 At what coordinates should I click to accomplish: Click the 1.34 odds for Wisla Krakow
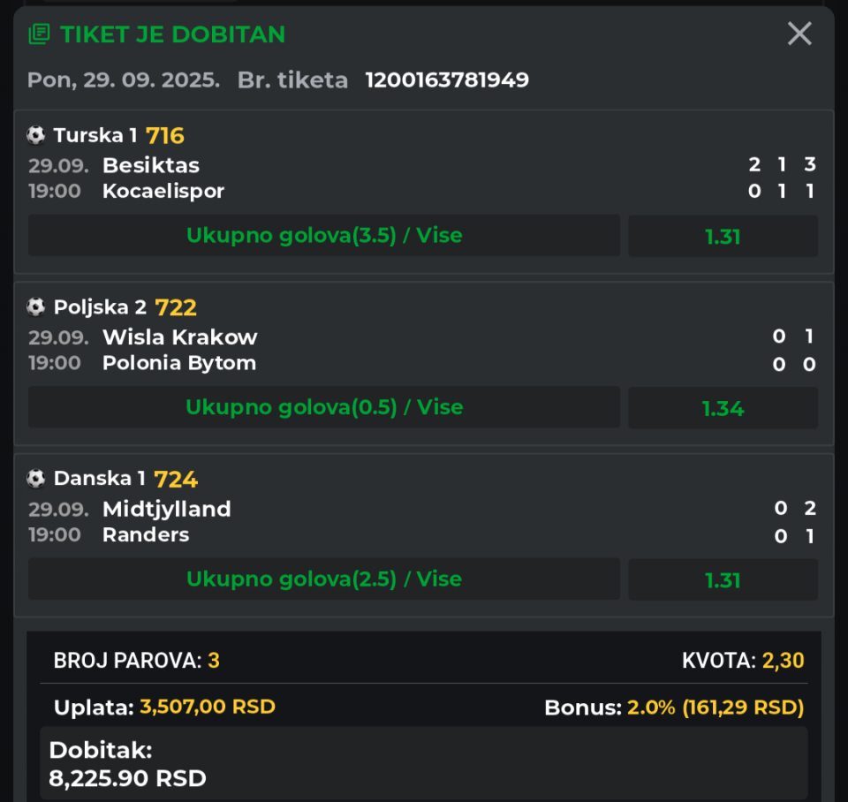click(723, 408)
